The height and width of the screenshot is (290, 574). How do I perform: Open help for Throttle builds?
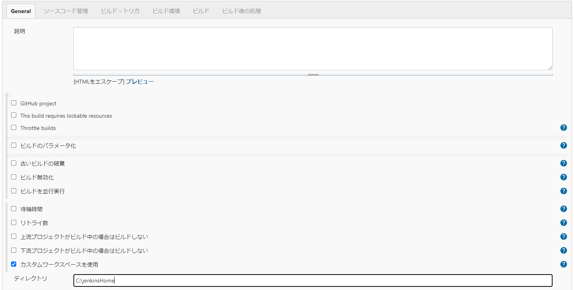[x=563, y=128]
